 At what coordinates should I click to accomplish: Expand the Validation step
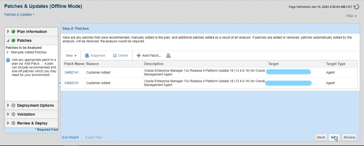[8, 114]
